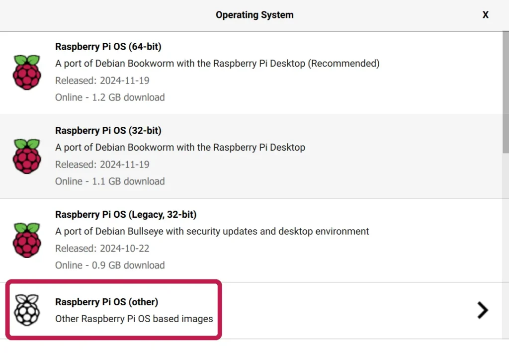Expand the Raspberry Pi OS (other) chevron
This screenshot has width=509, height=353.
(483, 310)
